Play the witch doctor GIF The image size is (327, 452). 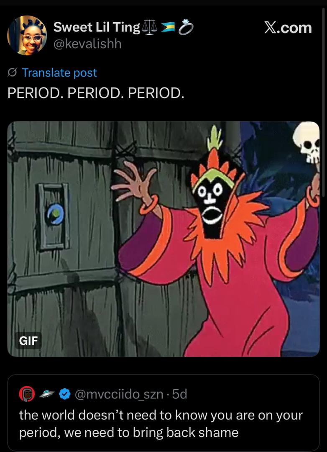pos(163,239)
